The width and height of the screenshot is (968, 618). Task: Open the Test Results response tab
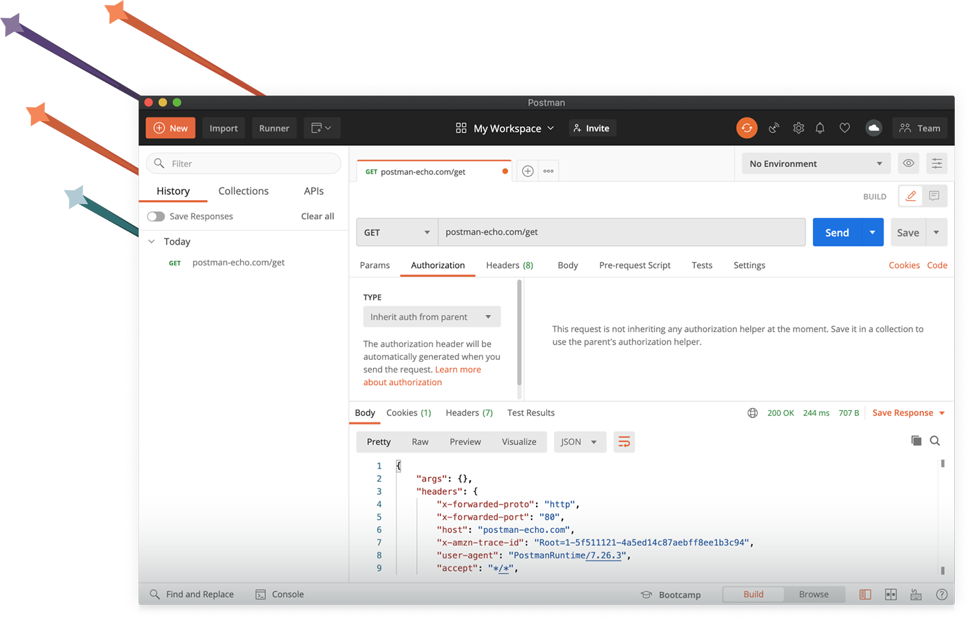coord(531,413)
